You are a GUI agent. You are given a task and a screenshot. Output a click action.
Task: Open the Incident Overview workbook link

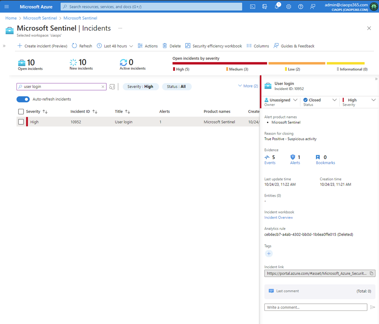pyautogui.click(x=278, y=218)
